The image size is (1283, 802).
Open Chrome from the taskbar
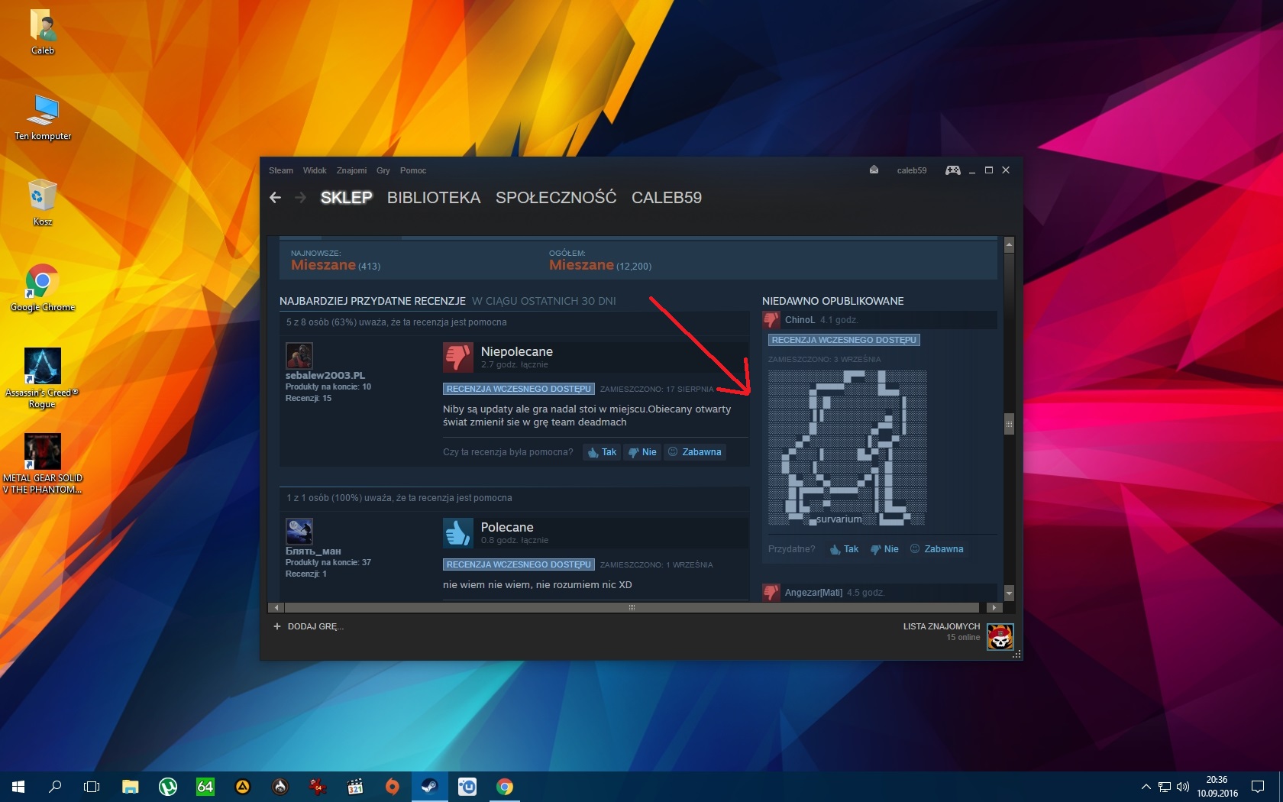[x=505, y=787]
